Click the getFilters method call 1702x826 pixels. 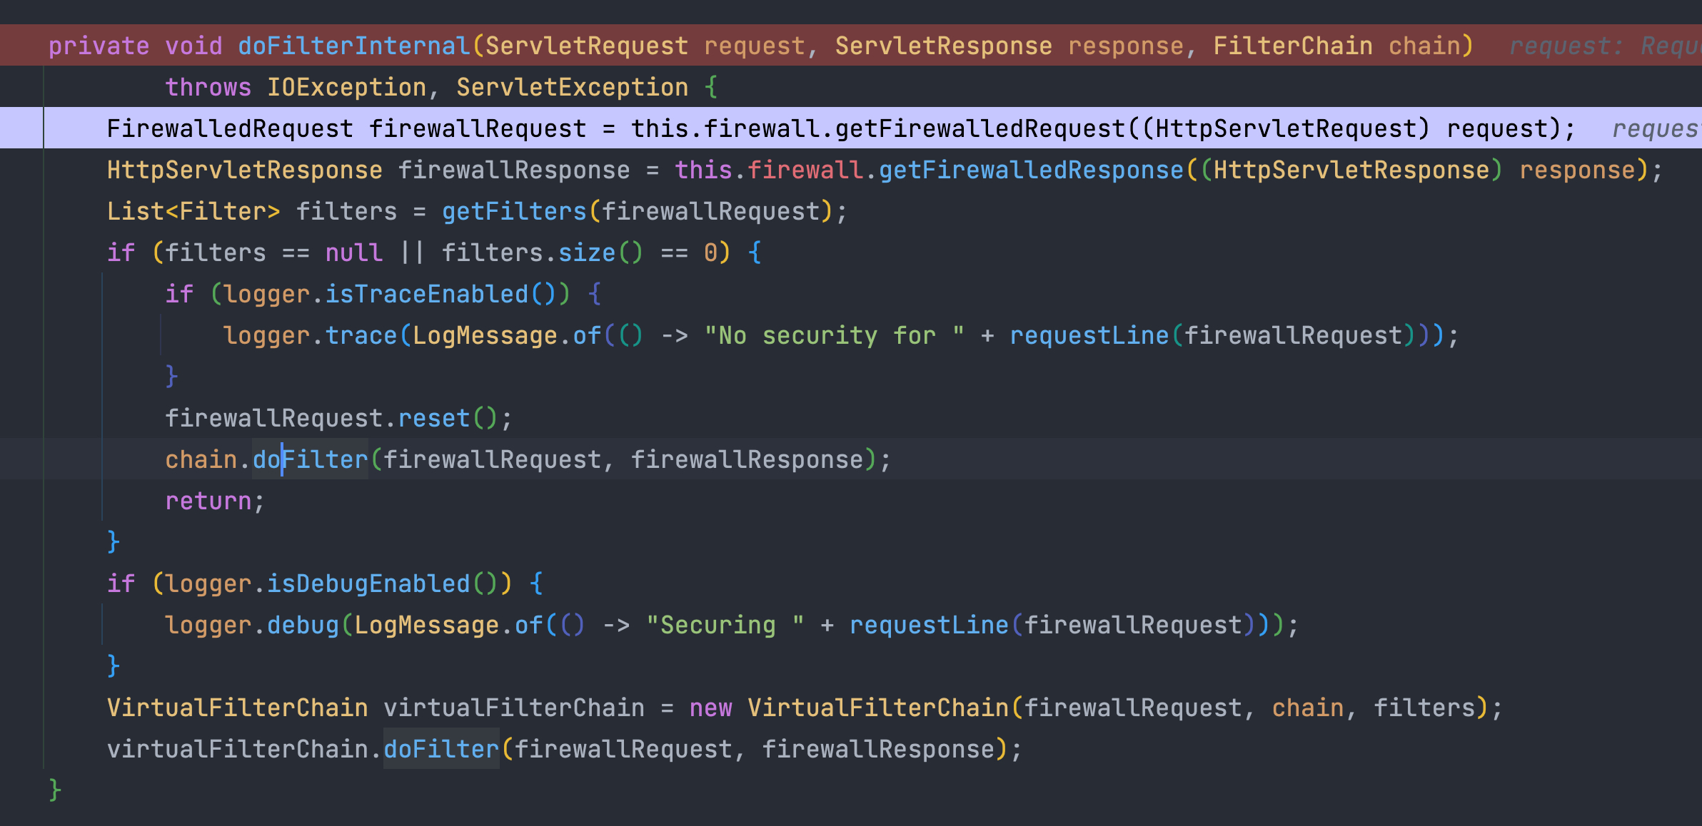coord(513,211)
